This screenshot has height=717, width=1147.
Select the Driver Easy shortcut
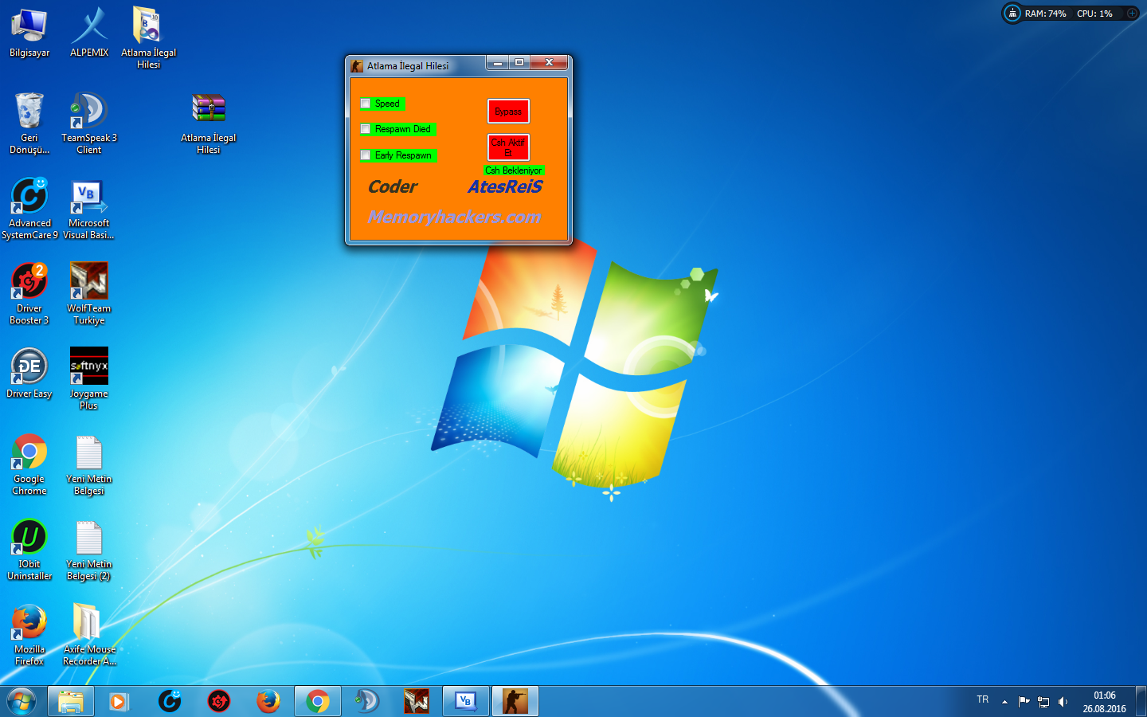coord(29,374)
